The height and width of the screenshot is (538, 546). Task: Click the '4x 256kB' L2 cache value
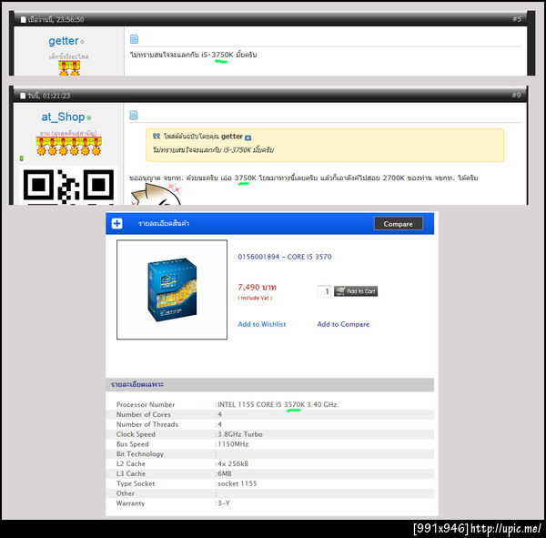coord(233,463)
